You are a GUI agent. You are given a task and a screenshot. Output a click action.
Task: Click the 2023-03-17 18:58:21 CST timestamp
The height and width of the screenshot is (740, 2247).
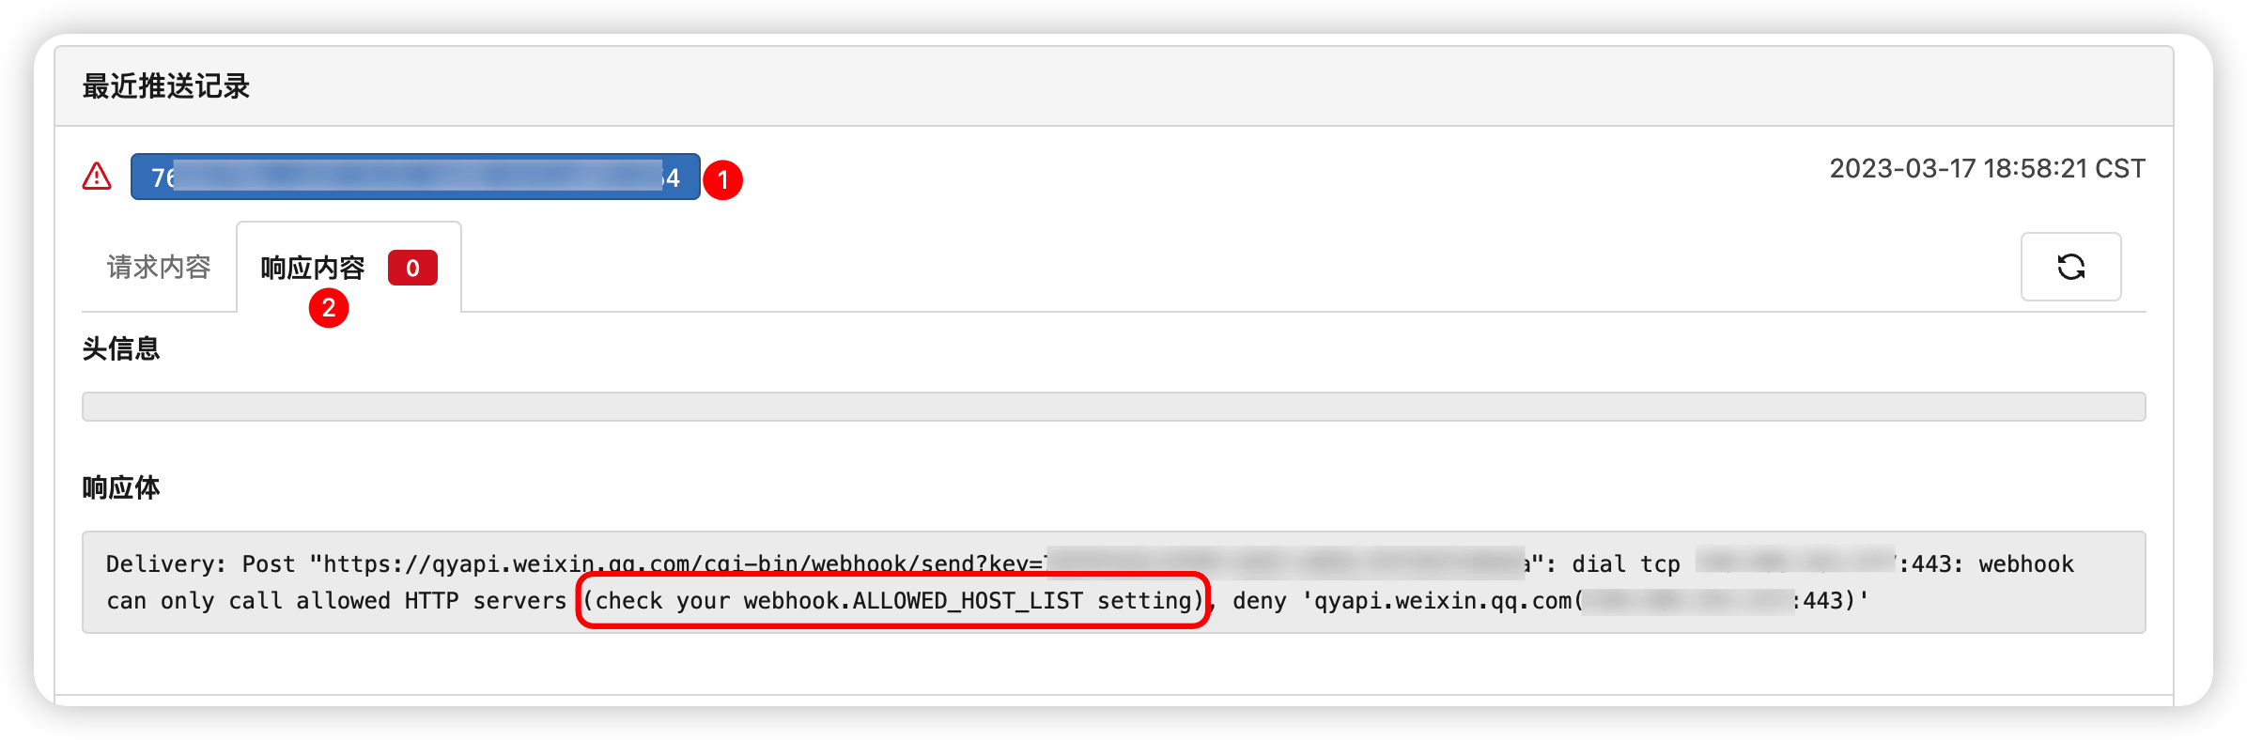coord(1987,169)
